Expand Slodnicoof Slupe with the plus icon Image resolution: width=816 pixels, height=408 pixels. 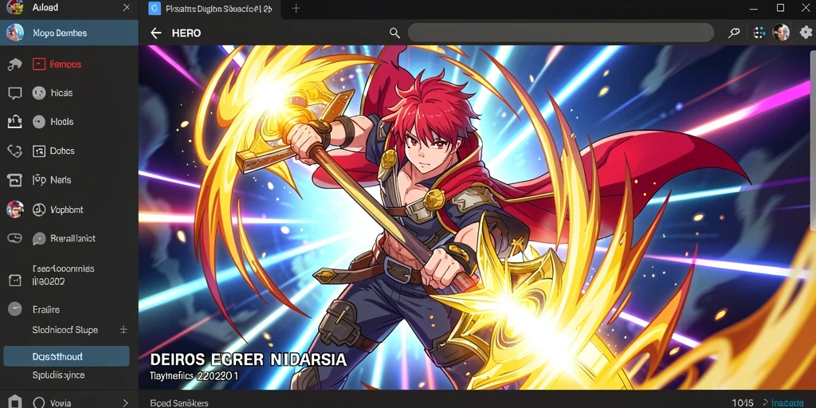(x=124, y=329)
